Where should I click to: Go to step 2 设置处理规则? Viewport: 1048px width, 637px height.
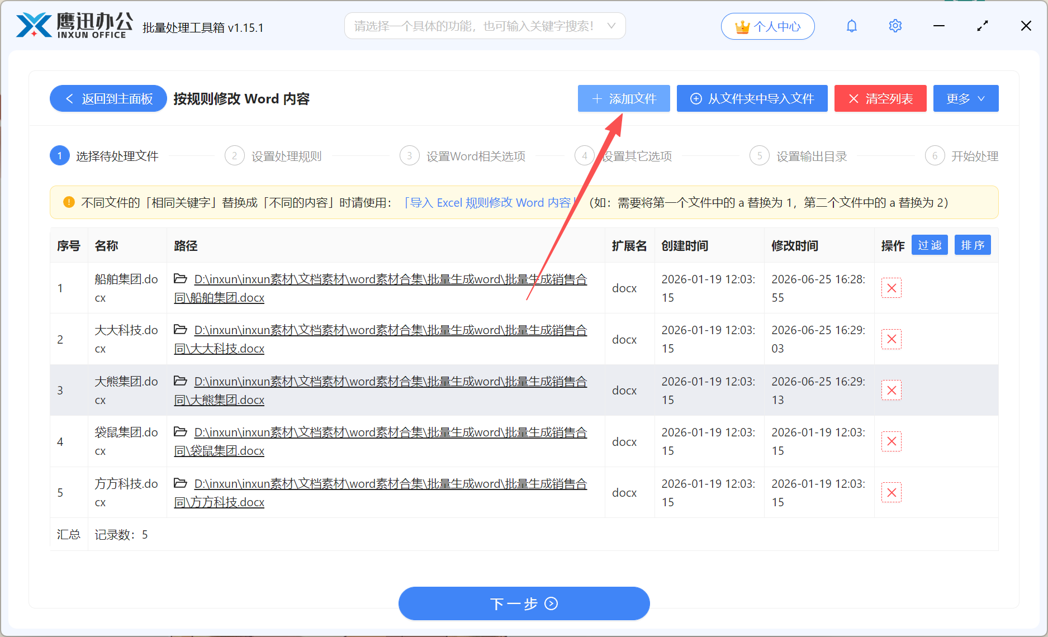point(273,156)
